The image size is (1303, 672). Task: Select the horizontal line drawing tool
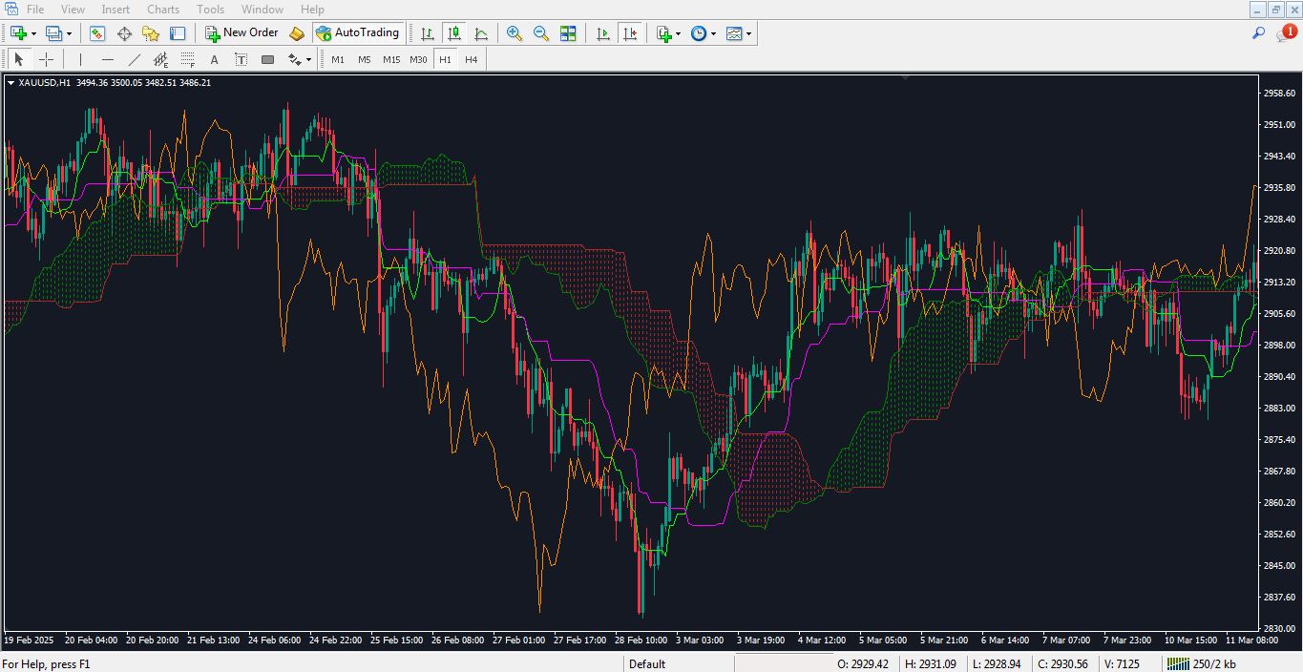(x=108, y=59)
